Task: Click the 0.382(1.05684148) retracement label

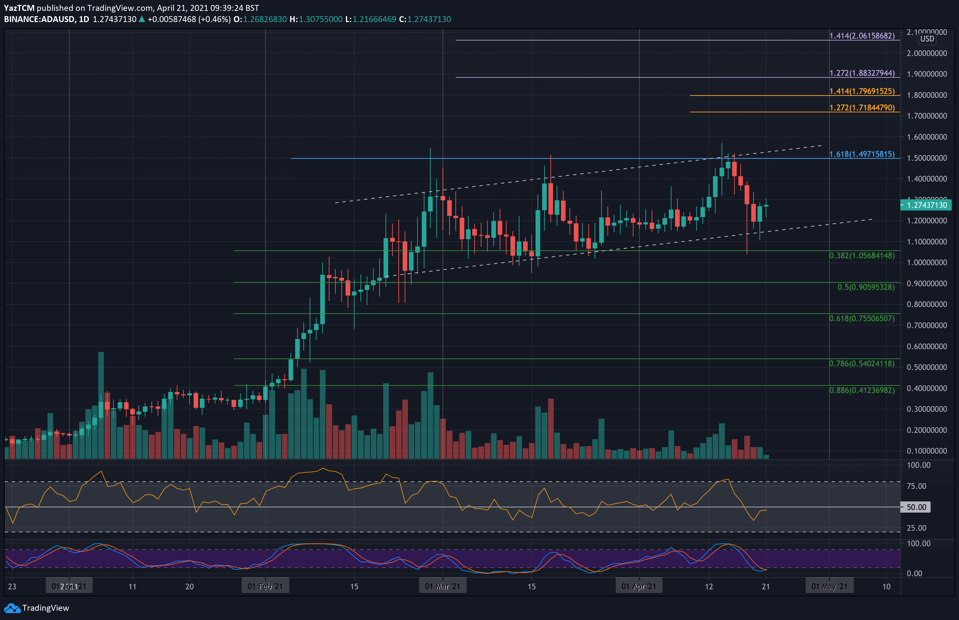Action: click(862, 256)
